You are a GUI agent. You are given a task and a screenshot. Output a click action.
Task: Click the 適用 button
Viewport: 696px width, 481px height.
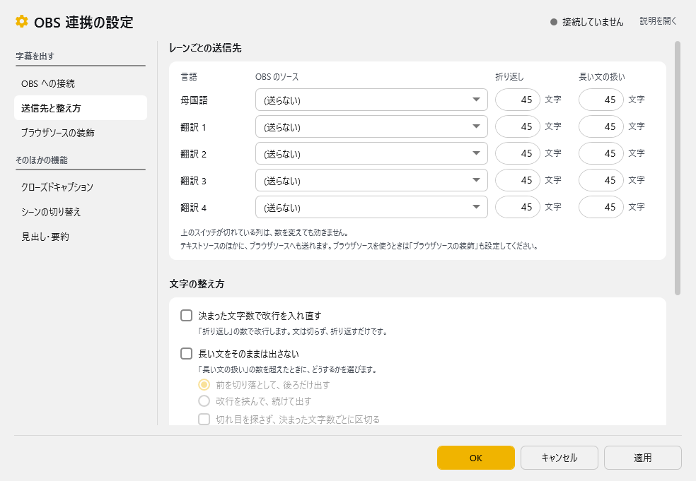643,458
